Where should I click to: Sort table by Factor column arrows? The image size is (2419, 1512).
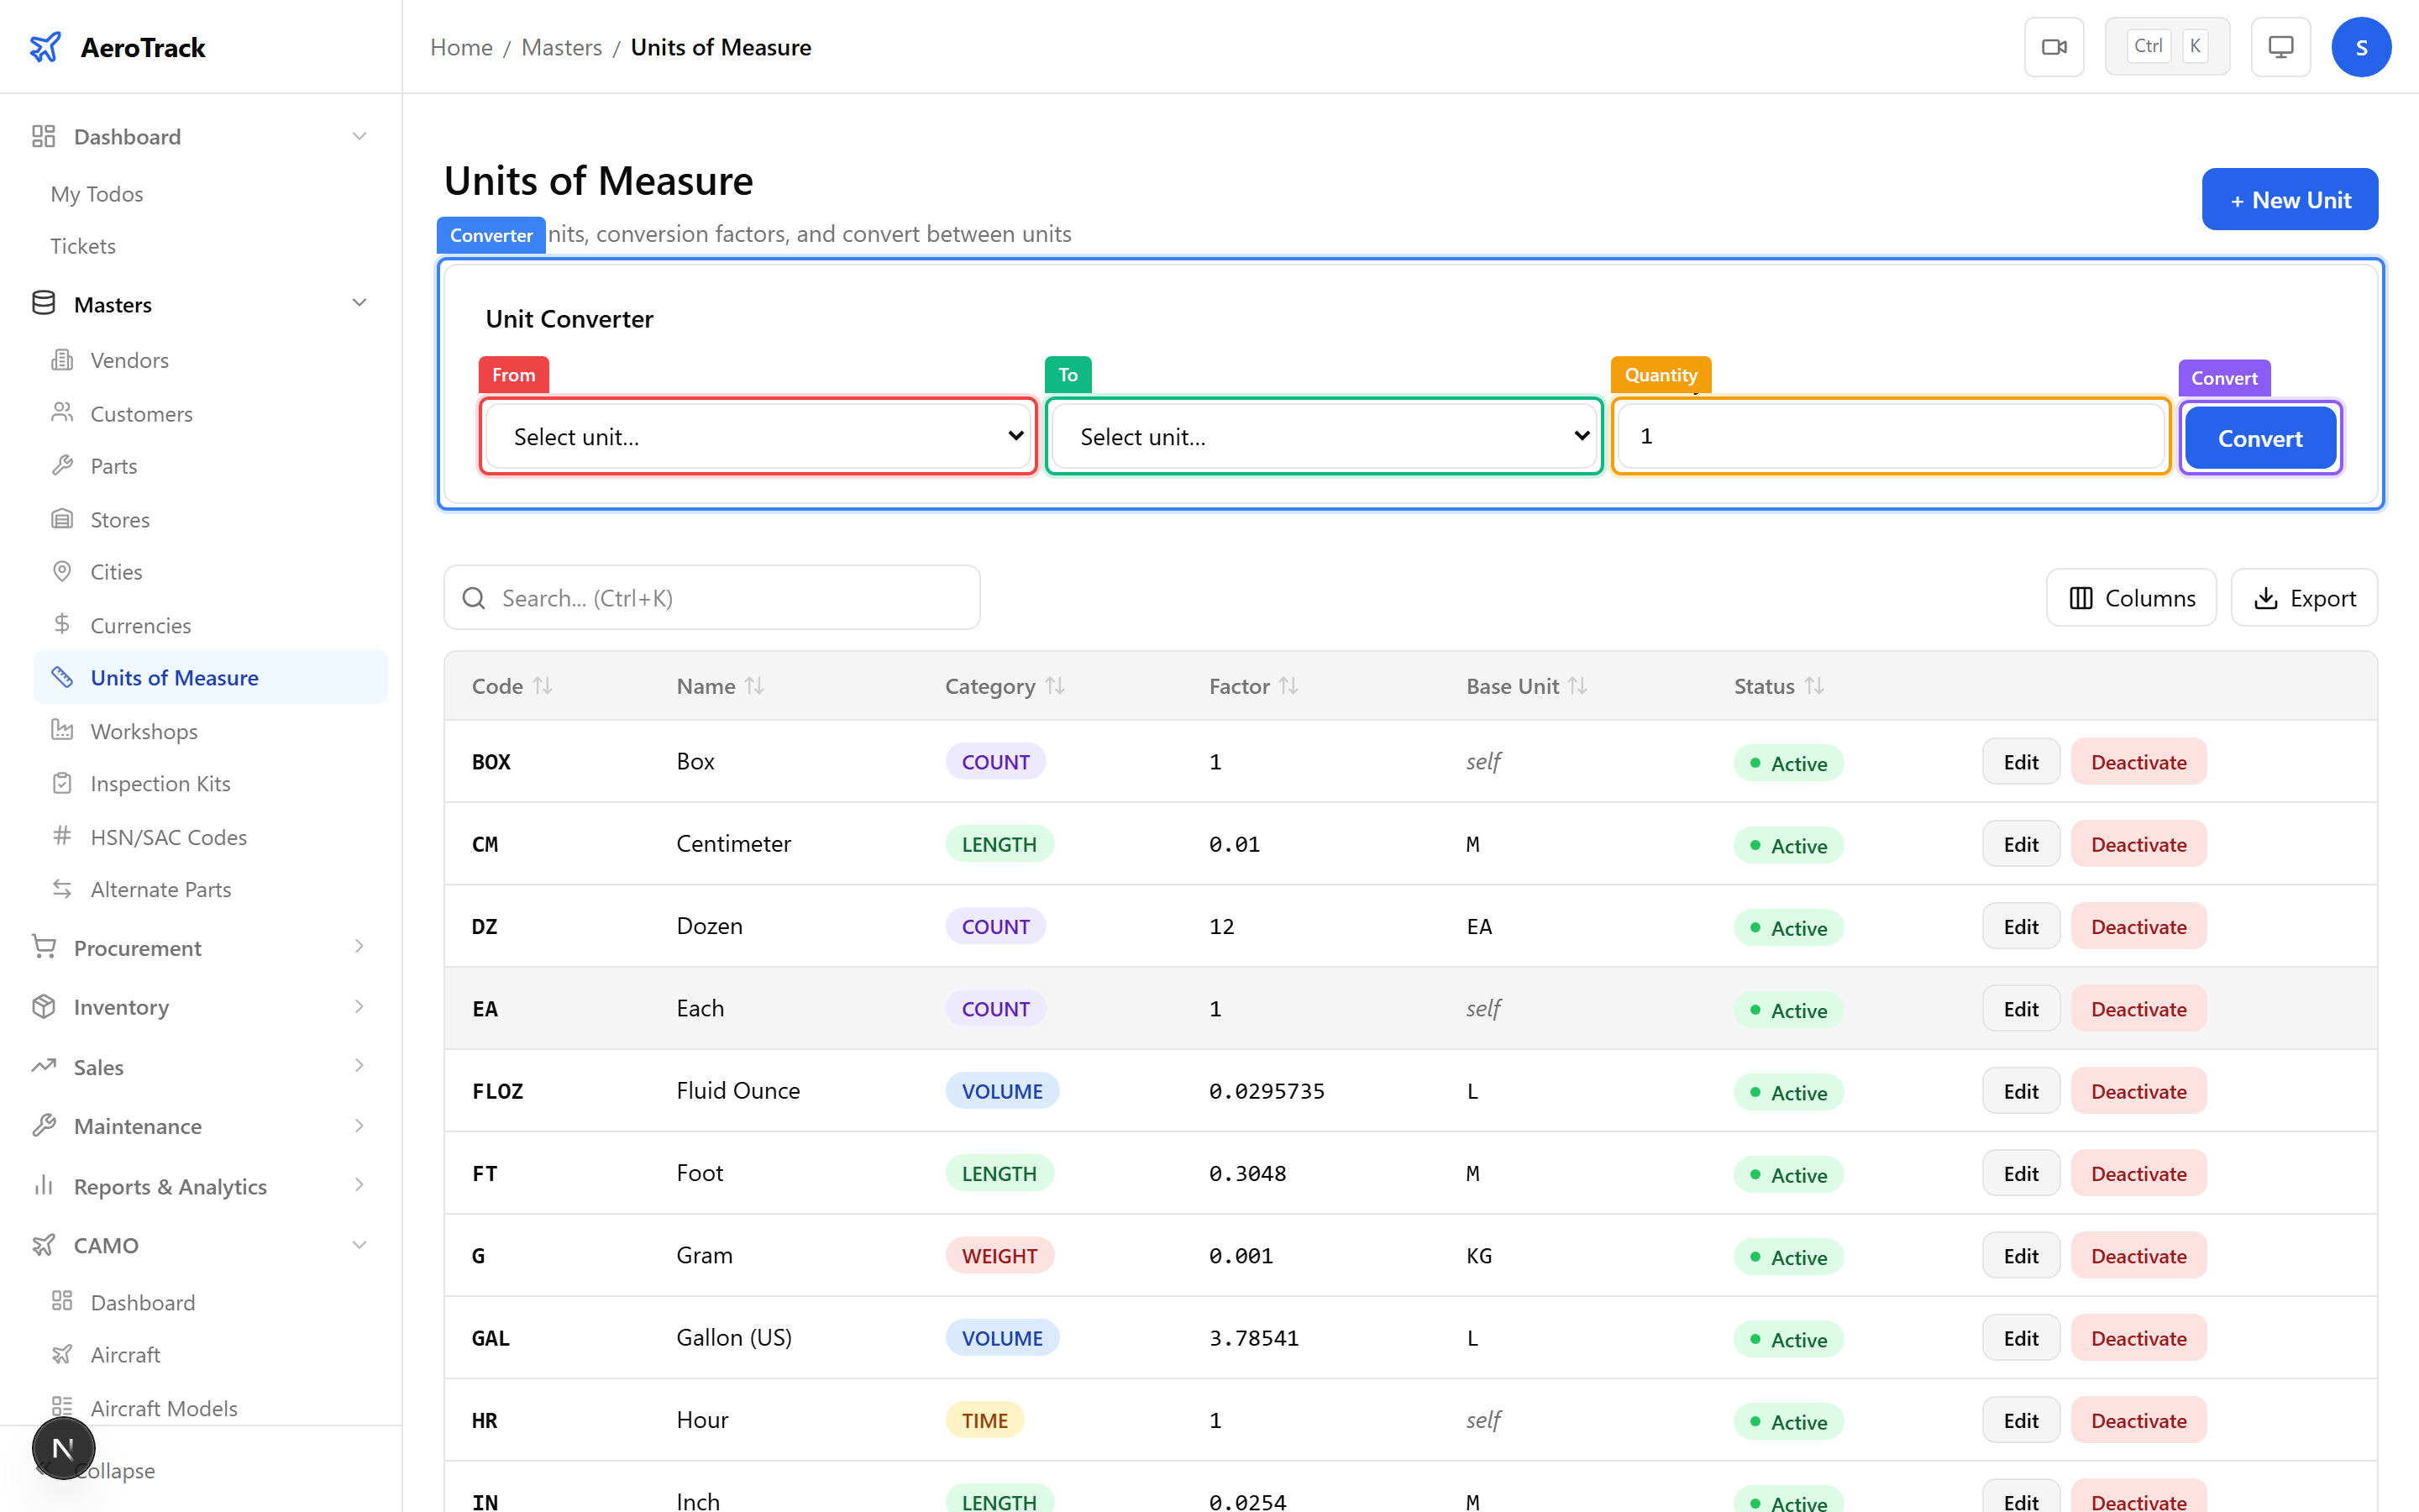click(x=1288, y=686)
